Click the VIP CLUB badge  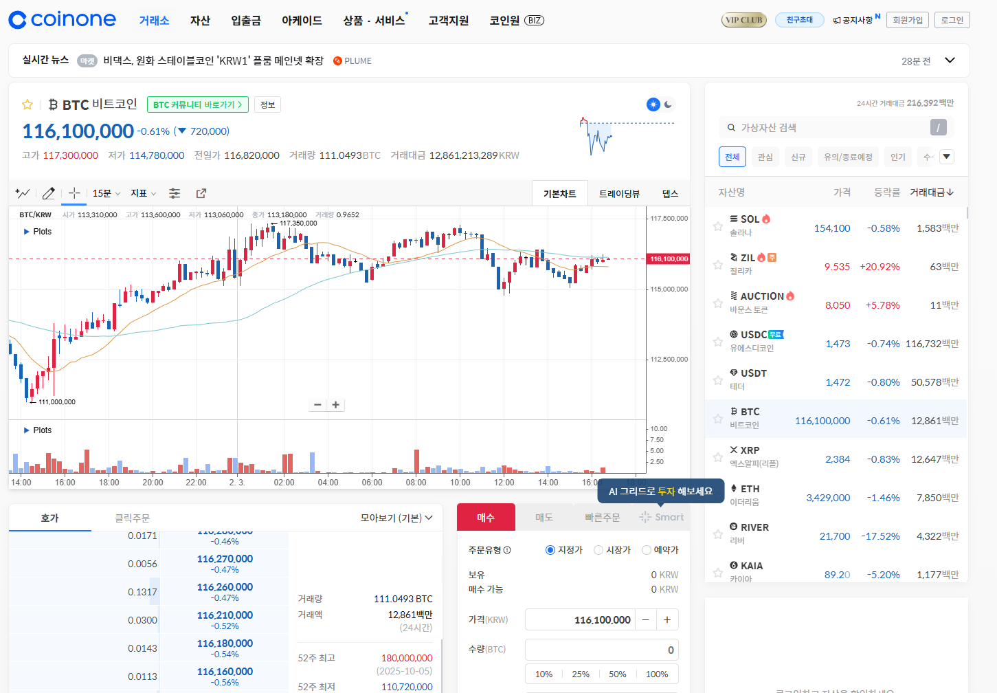pos(744,20)
